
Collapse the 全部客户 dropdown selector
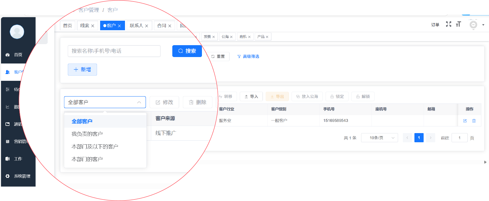(x=139, y=102)
